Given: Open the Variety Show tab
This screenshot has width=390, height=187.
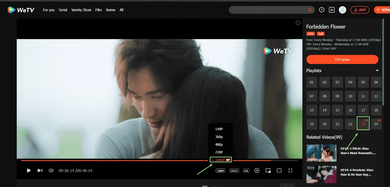Looking at the screenshot, I should coord(81,10).
